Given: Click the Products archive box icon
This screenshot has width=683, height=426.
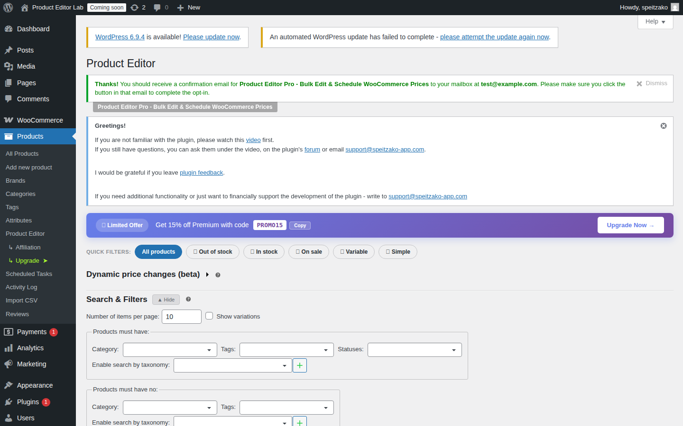Looking at the screenshot, I should coord(9,136).
